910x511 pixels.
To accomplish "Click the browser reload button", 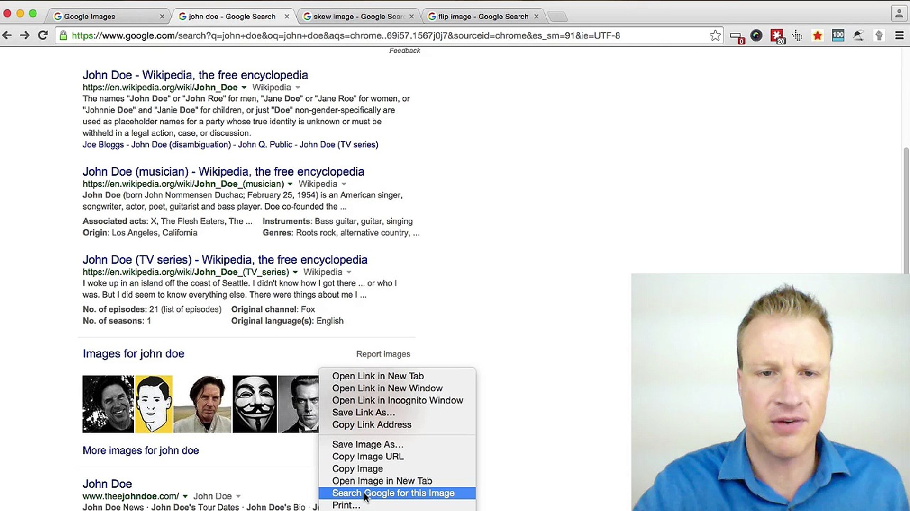I will 43,35.
